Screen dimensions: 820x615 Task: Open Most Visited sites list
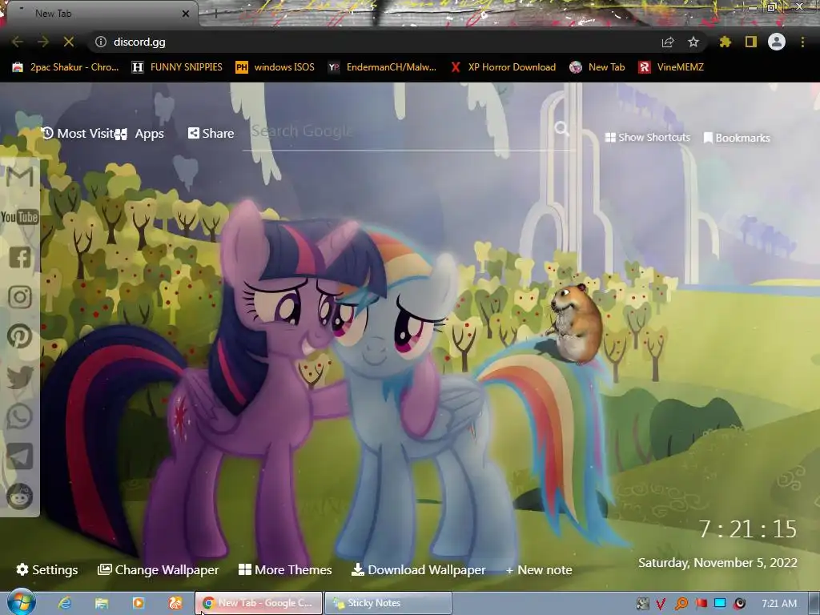click(x=78, y=134)
